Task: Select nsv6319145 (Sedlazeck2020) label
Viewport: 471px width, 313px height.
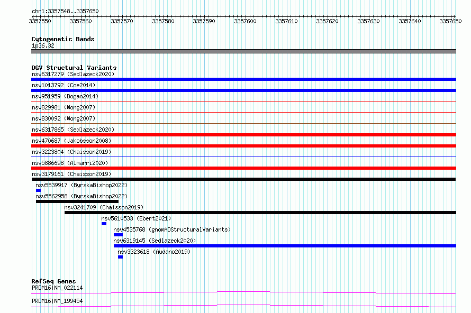Action: click(155, 241)
